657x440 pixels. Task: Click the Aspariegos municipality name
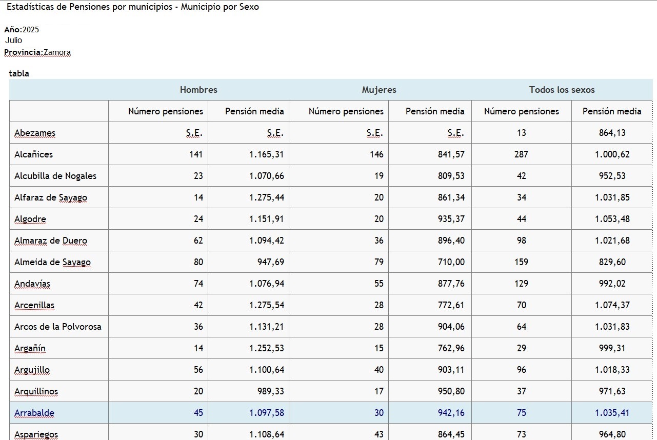point(36,434)
